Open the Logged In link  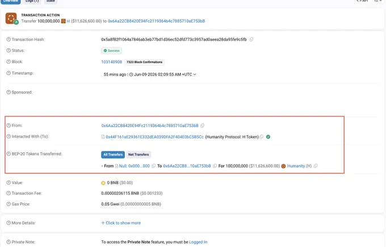(198, 242)
